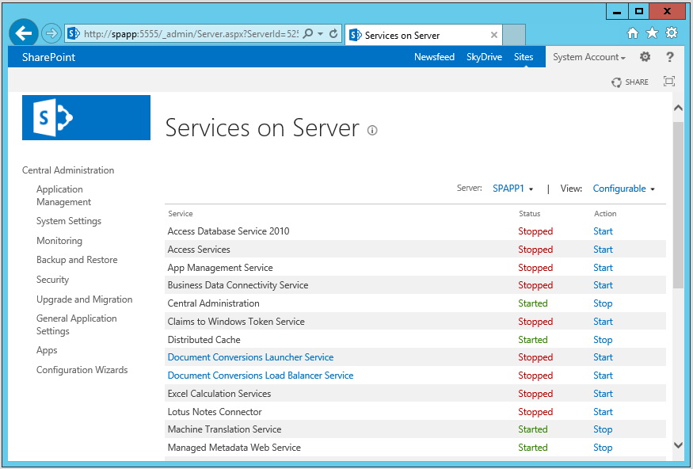Click the Services on Server info icon
693x469 pixels.
[372, 131]
